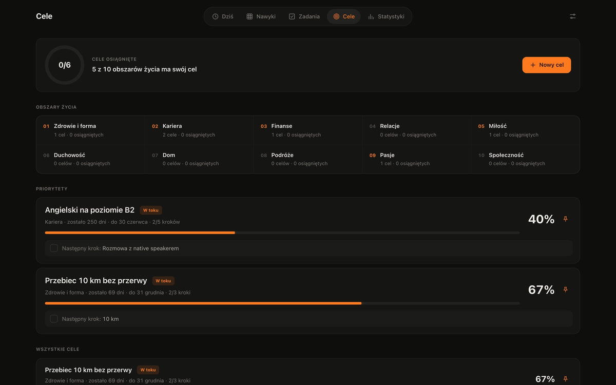Screen dimensions: 616x385
Task: Open the Pasje life area
Action: 417,159
